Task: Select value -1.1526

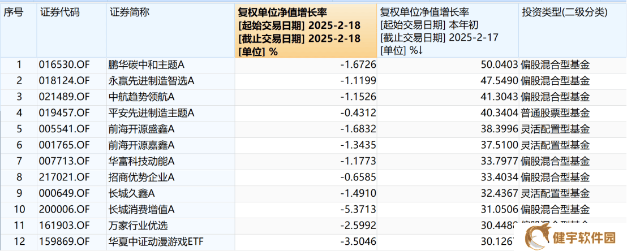Action: (358, 97)
